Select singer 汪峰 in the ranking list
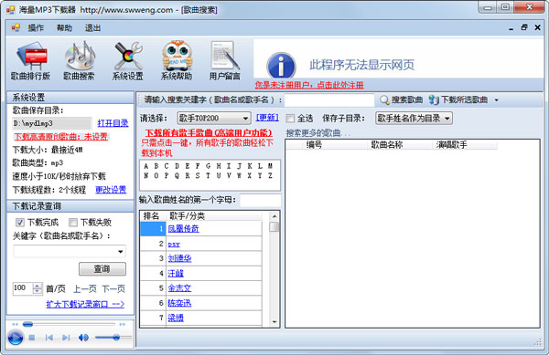The height and width of the screenshot is (355, 549). pos(176,273)
